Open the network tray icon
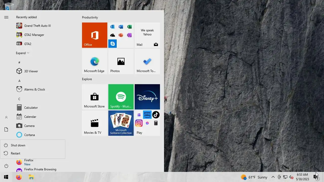 tap(285, 177)
